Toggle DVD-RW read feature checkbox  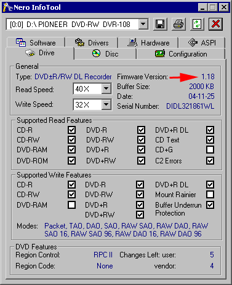141,140
